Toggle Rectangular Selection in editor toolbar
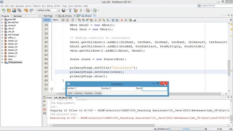Screen dimensions: 233x131 coord(95,20)
